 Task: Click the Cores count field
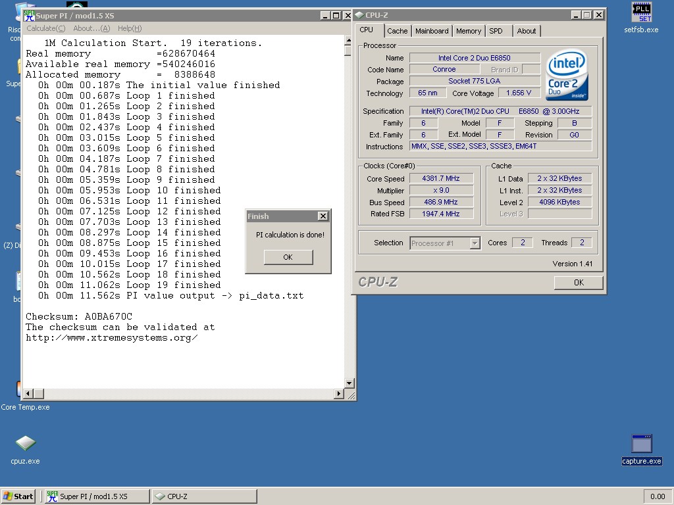523,243
